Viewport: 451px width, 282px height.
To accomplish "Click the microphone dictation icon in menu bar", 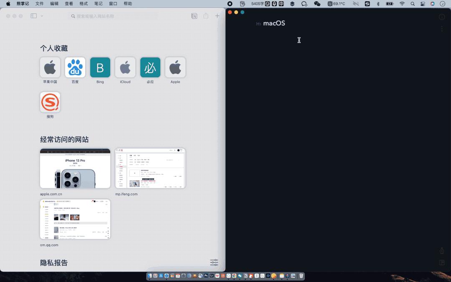I will (x=274, y=4).
